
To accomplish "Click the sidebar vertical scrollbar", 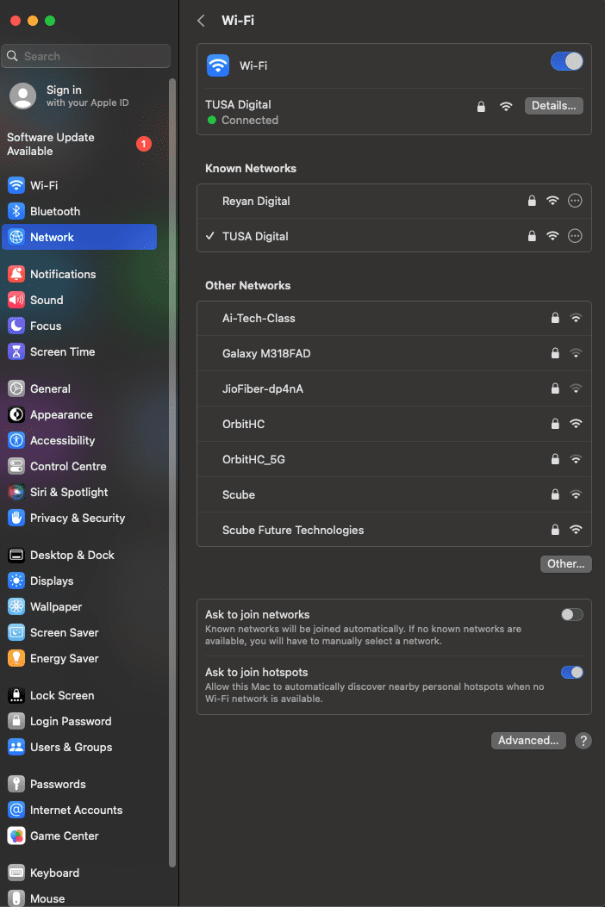I will 172,473.
